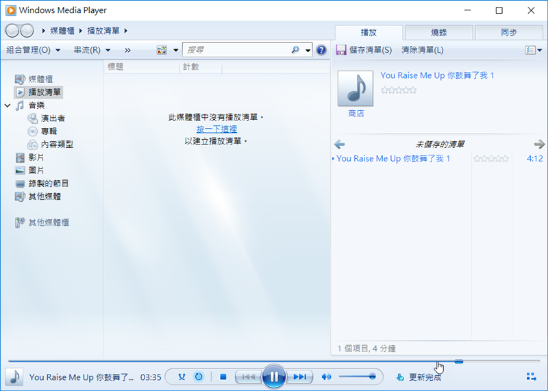Screen dimensions: 548x391
Task: Adjust the volume slider handle
Action: (x=372, y=377)
